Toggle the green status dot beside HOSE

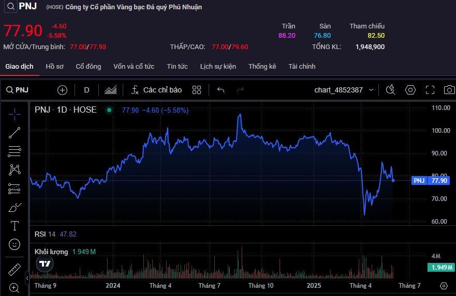point(109,110)
